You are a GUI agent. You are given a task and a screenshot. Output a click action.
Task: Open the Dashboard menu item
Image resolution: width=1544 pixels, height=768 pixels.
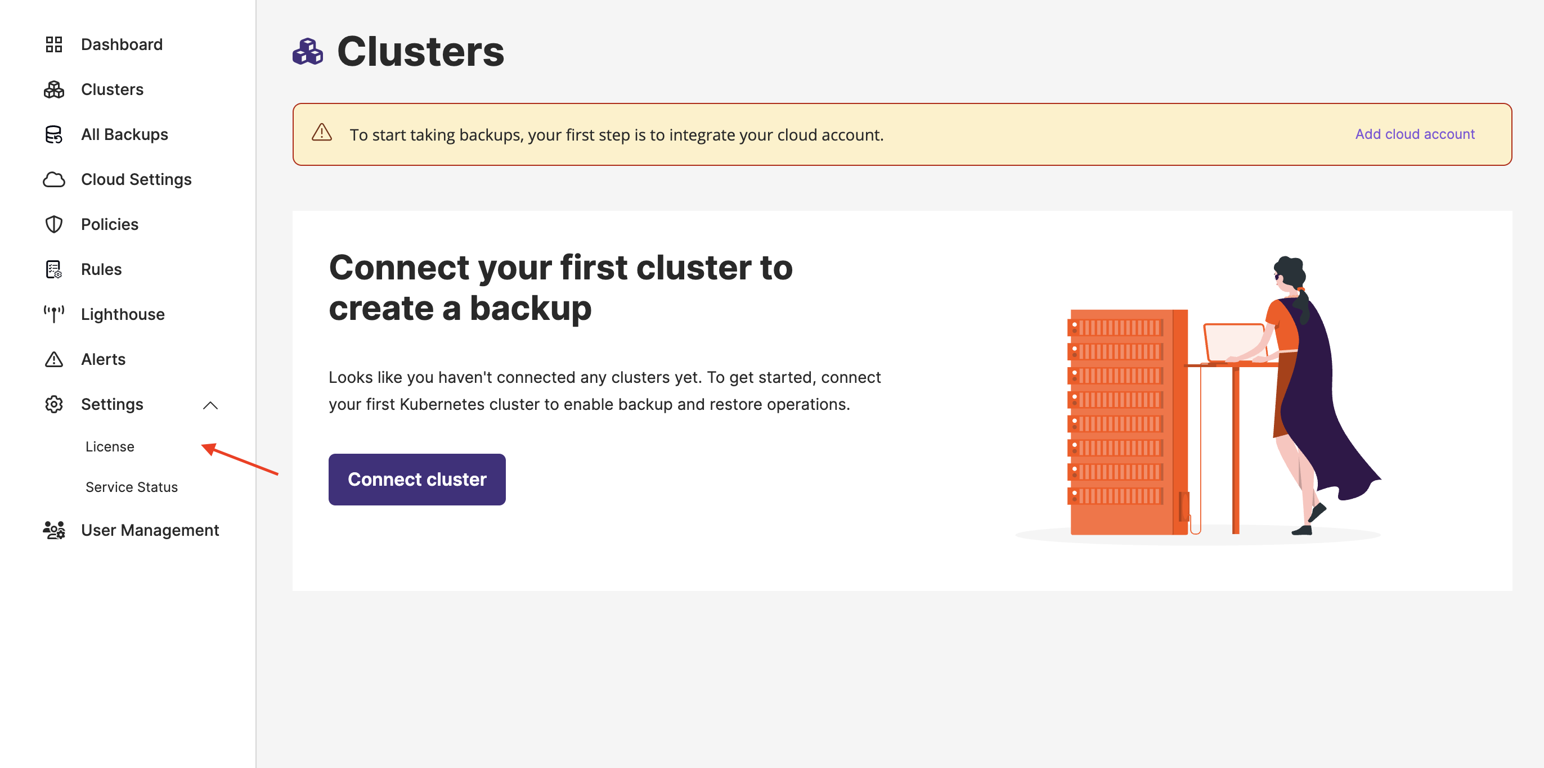[122, 44]
